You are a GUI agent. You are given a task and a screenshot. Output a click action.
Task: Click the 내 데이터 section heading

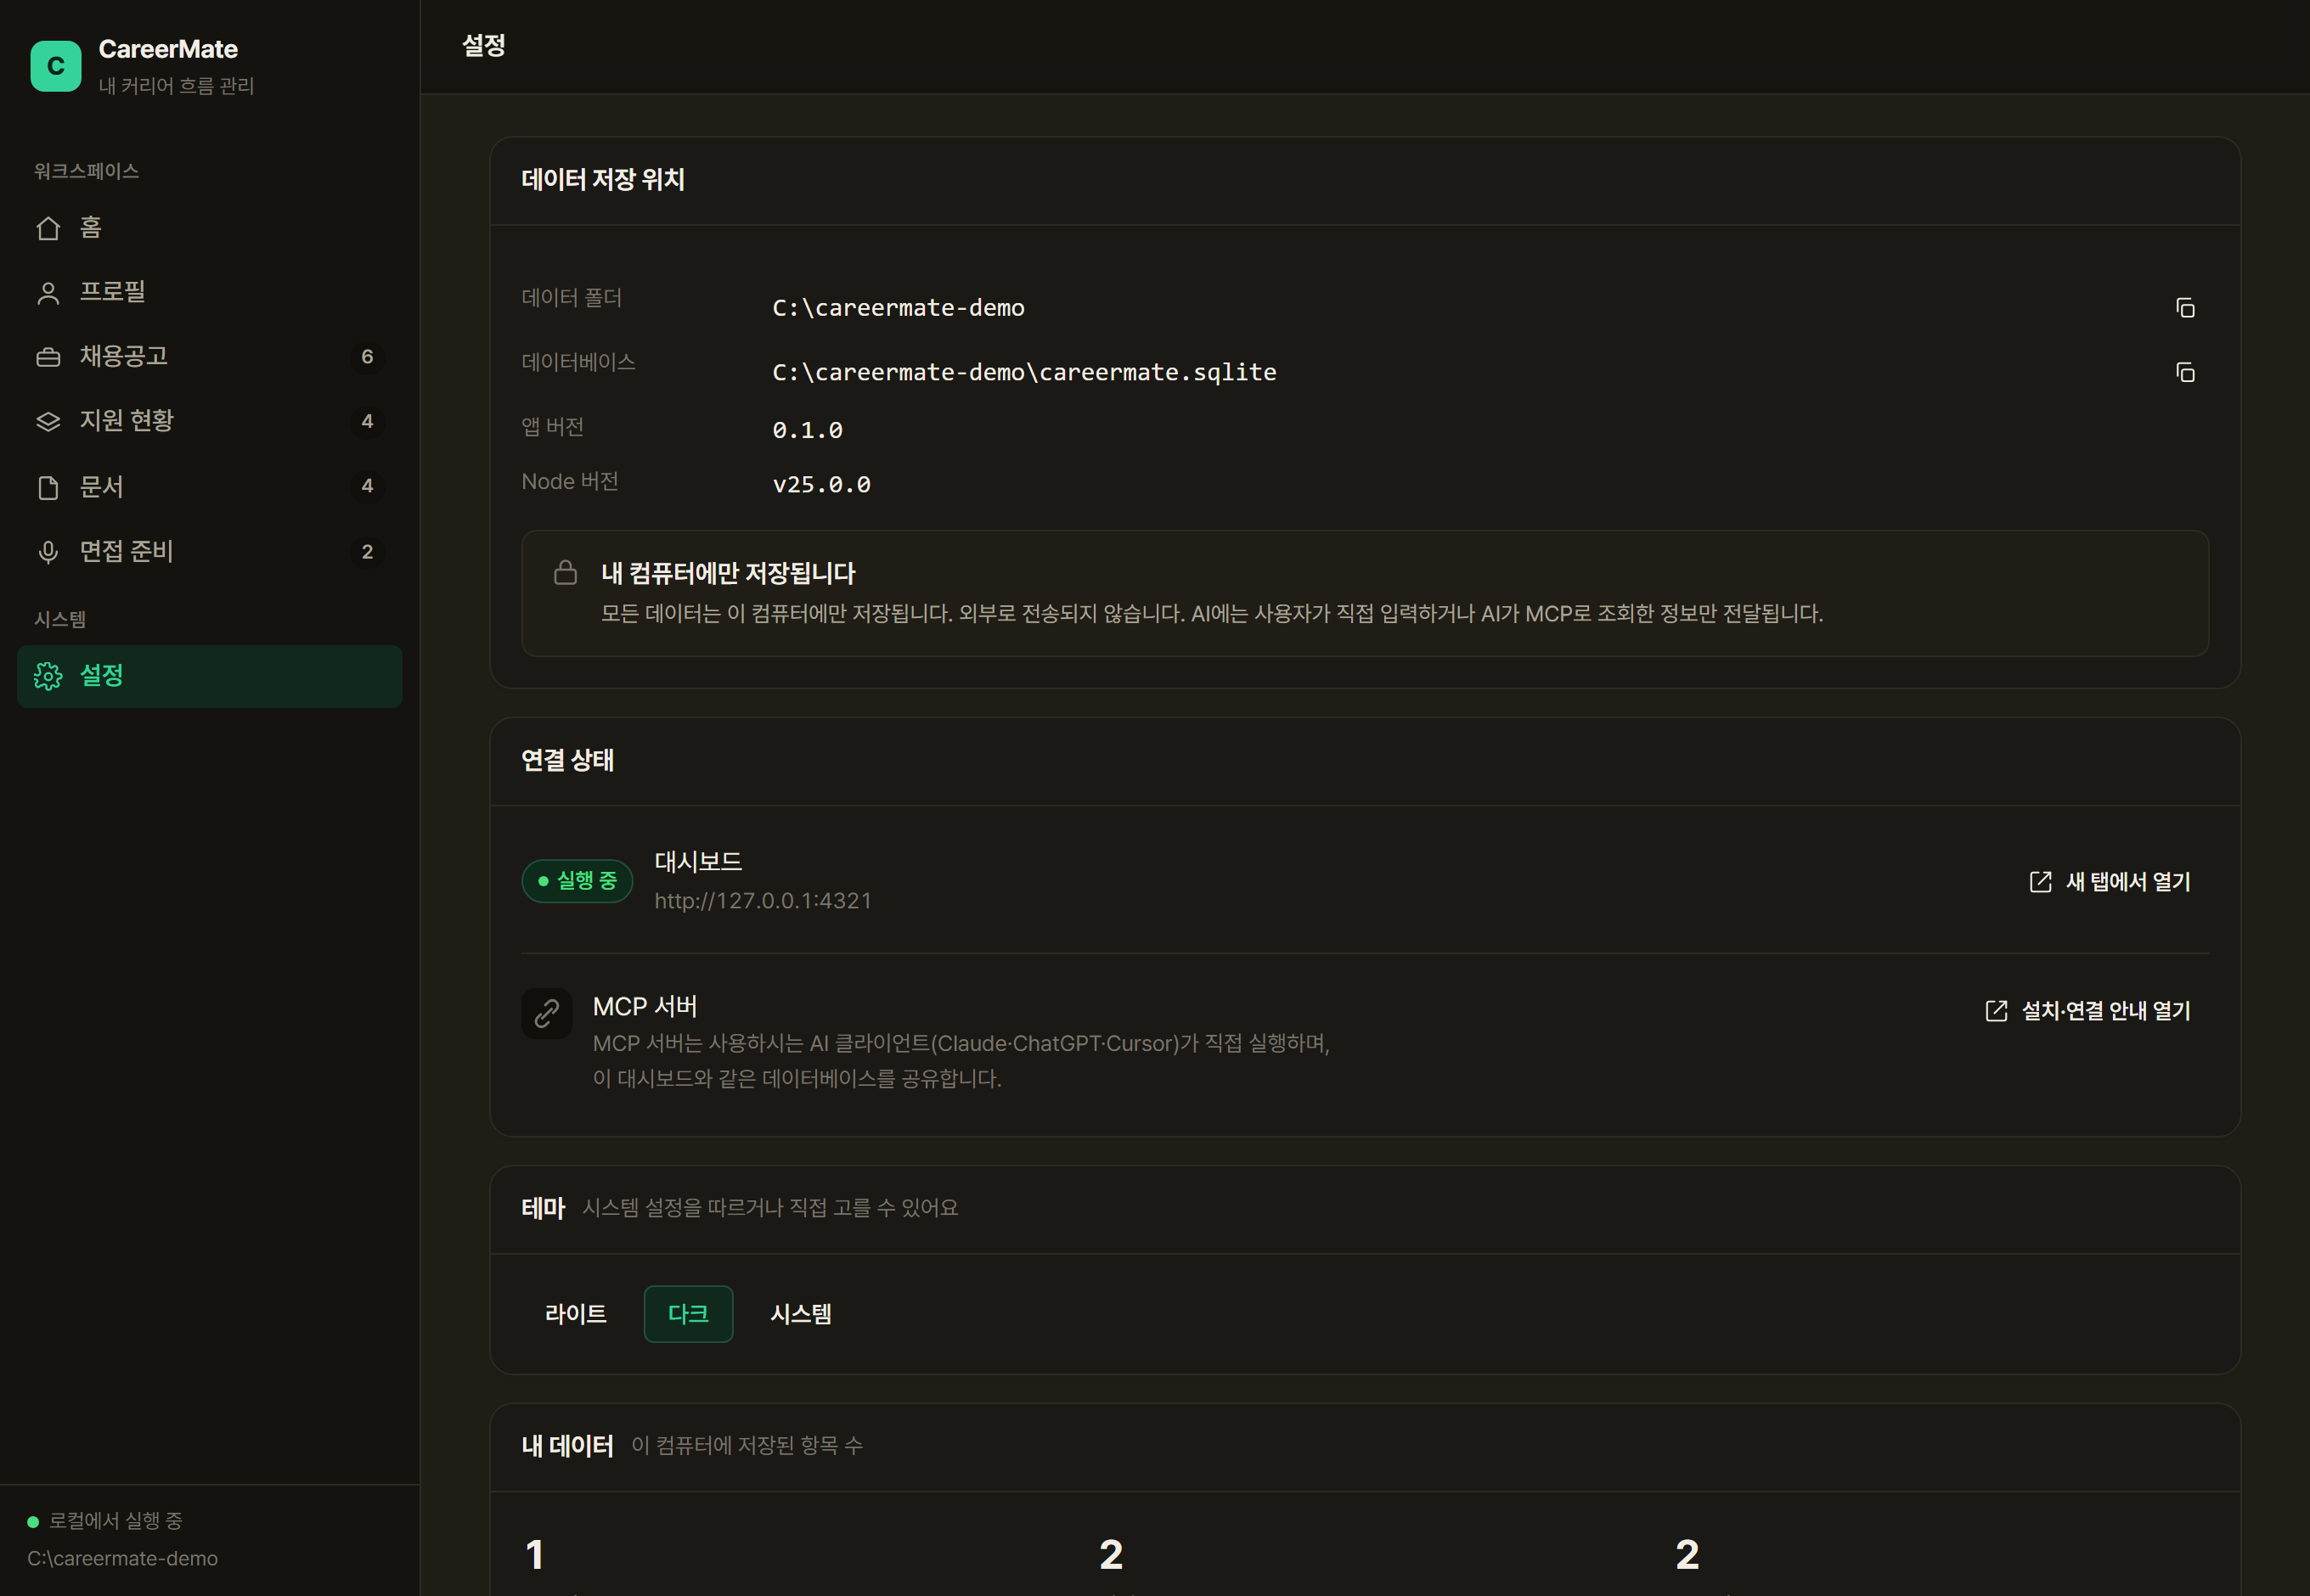567,1446
